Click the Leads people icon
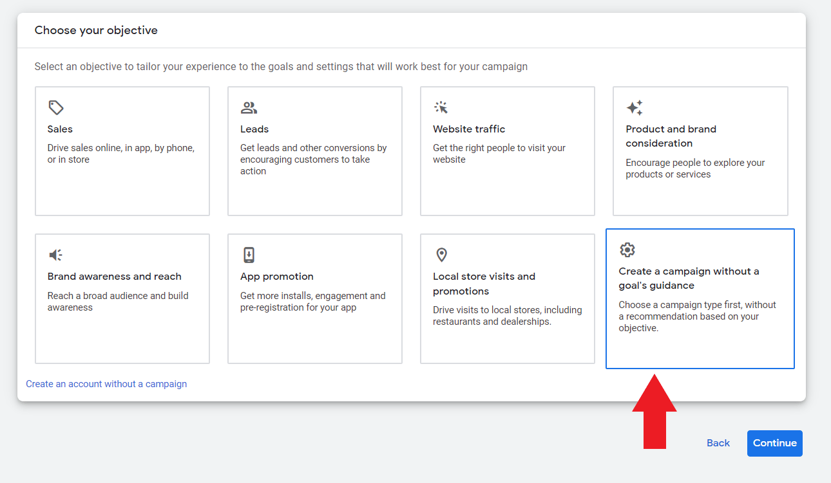This screenshot has height=483, width=831. point(249,107)
